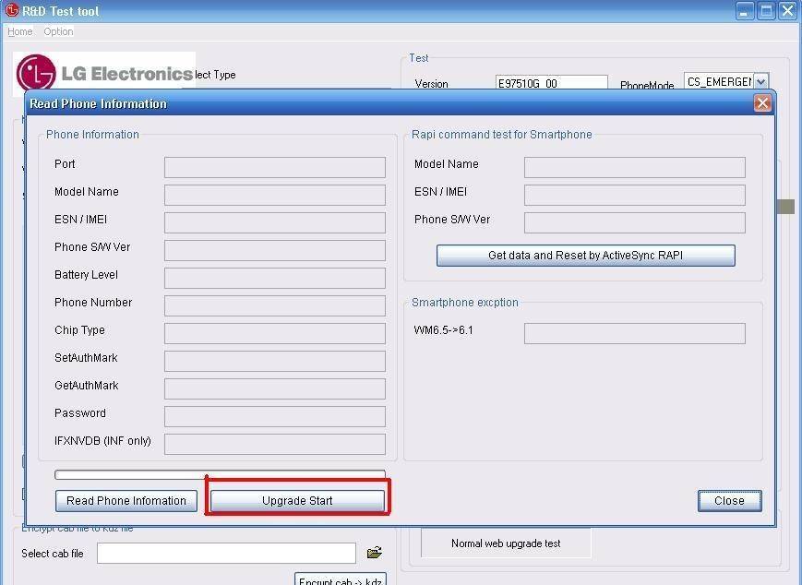
Task: Click the "Chip Type" label
Action: (x=79, y=329)
